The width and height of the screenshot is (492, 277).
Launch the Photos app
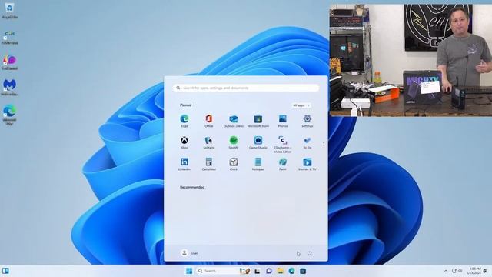pyautogui.click(x=283, y=121)
